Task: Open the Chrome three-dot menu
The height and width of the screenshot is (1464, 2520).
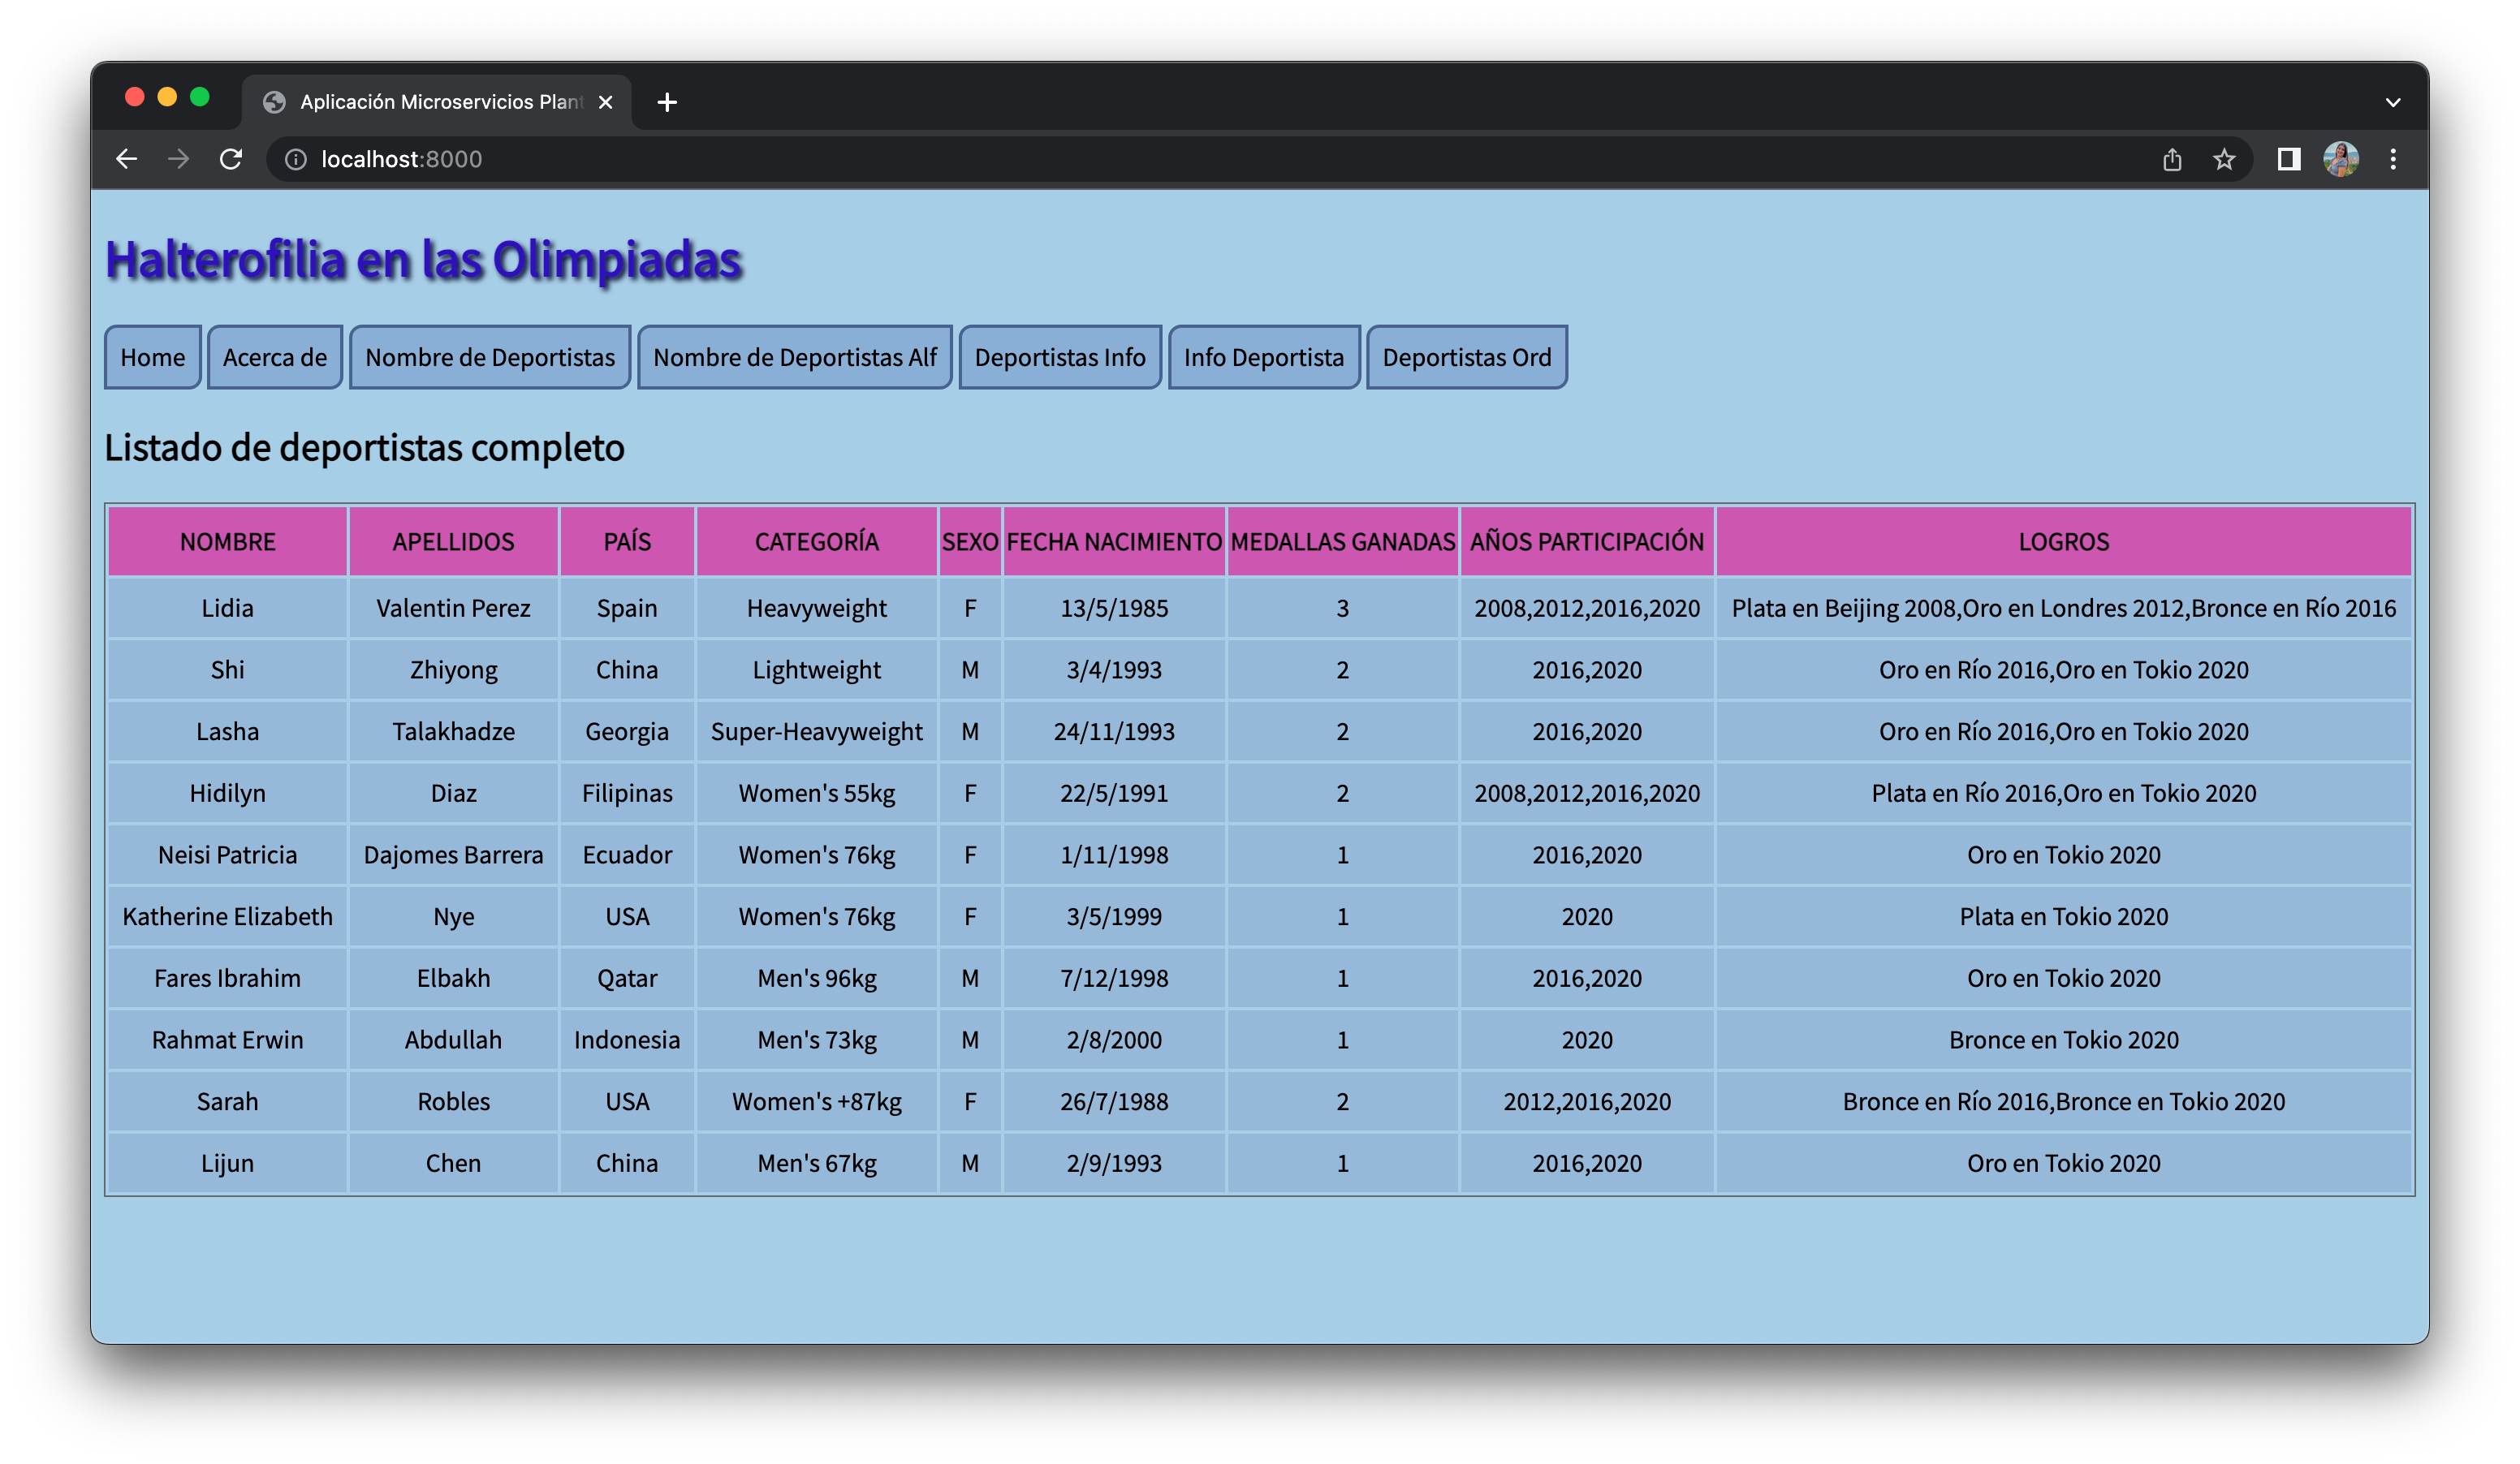Action: click(x=2393, y=159)
